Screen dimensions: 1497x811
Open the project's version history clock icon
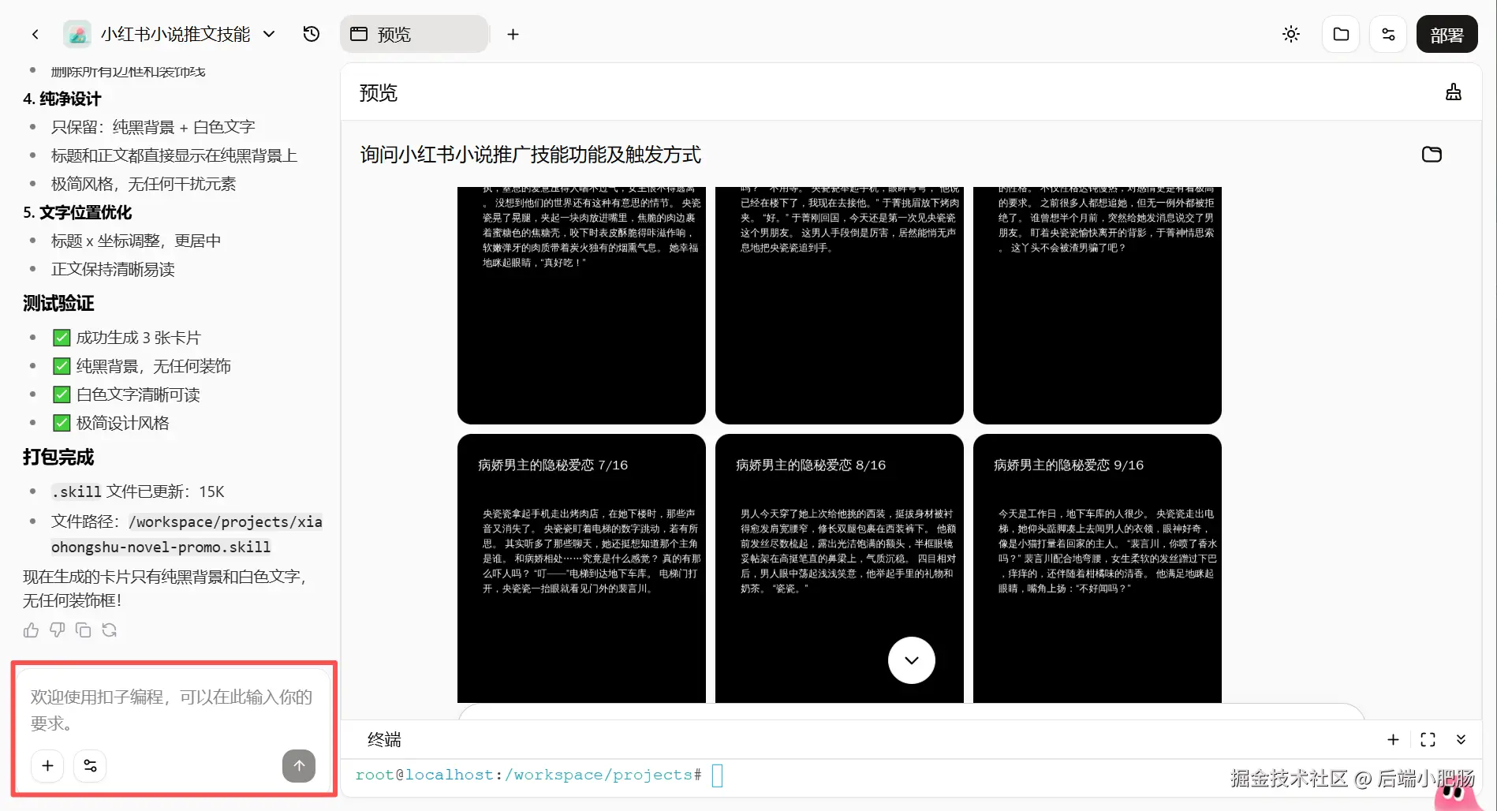312,34
